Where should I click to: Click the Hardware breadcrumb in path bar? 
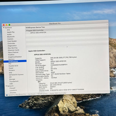pos(32,94)
